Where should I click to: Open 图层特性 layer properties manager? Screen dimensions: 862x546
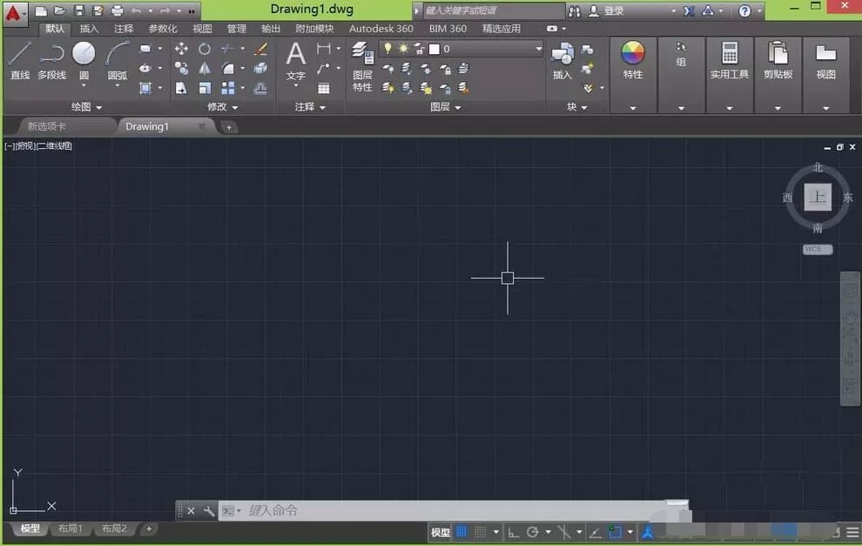[x=363, y=66]
